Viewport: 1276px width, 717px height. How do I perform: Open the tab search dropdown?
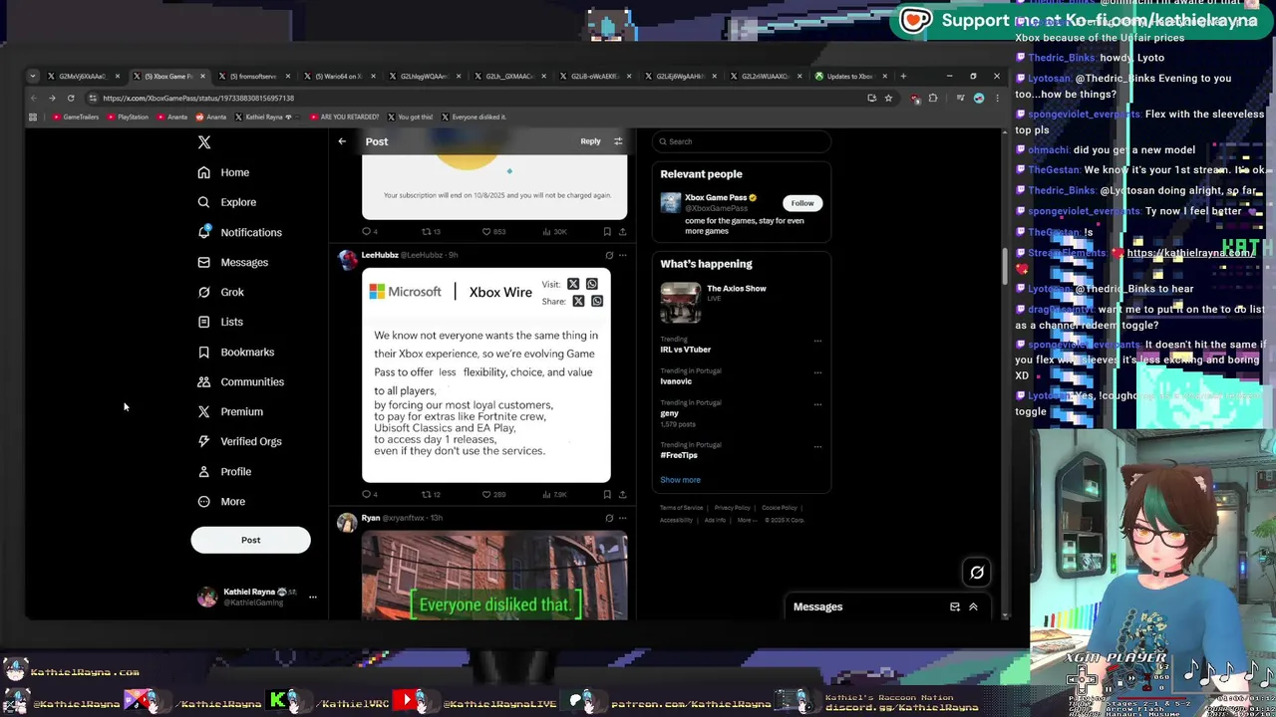pyautogui.click(x=33, y=76)
